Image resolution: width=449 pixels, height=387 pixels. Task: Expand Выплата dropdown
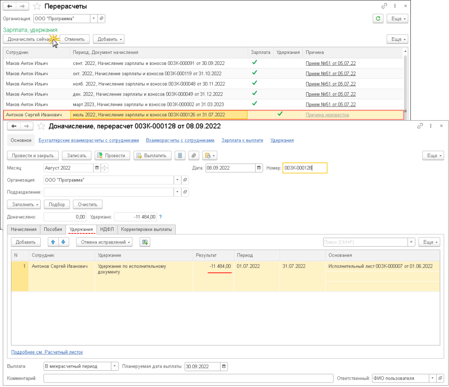tap(114, 366)
